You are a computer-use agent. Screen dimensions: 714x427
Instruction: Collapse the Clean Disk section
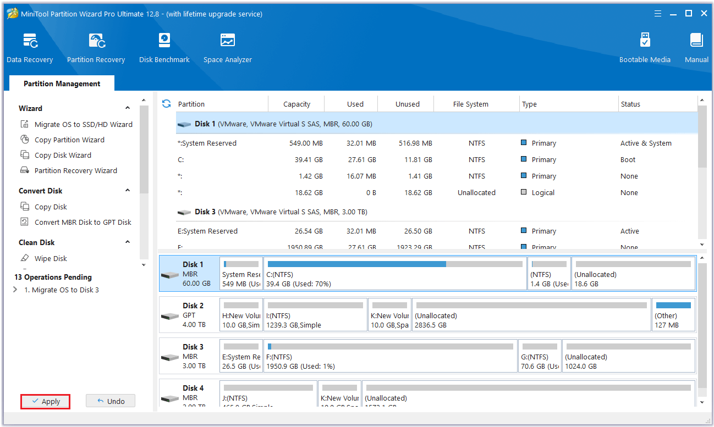coord(128,242)
